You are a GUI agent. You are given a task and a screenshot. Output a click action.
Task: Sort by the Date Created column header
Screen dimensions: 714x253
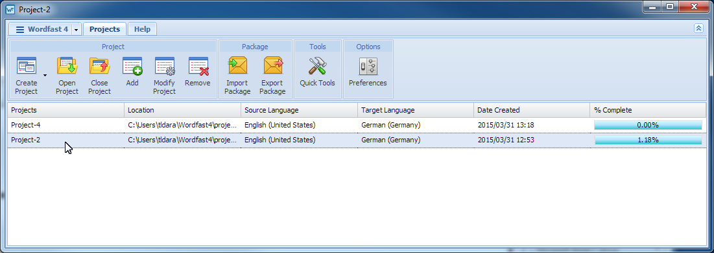coord(532,110)
